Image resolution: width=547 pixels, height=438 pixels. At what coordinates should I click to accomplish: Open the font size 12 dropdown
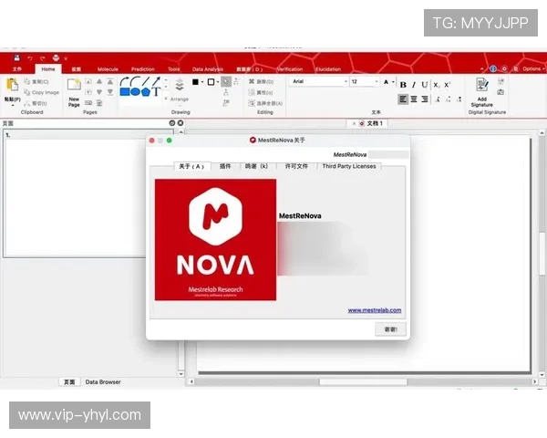point(365,81)
